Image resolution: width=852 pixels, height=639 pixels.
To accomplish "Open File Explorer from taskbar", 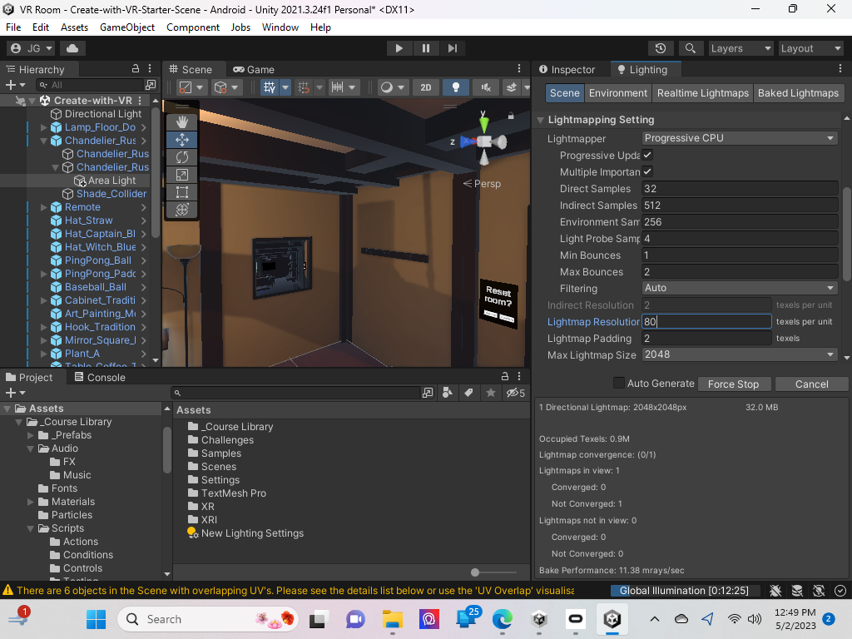I will [393, 619].
